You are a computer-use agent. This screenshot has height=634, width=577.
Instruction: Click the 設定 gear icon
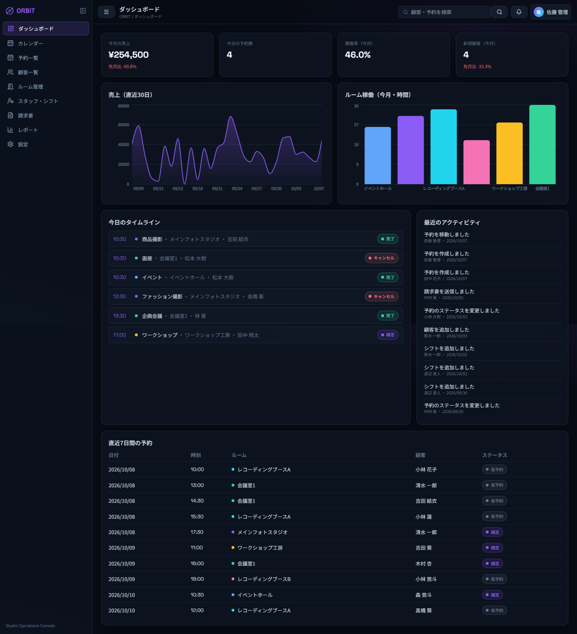click(10, 144)
